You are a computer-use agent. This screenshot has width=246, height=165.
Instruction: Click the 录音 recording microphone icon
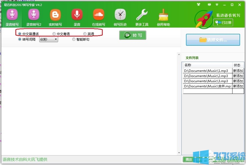[77, 17]
